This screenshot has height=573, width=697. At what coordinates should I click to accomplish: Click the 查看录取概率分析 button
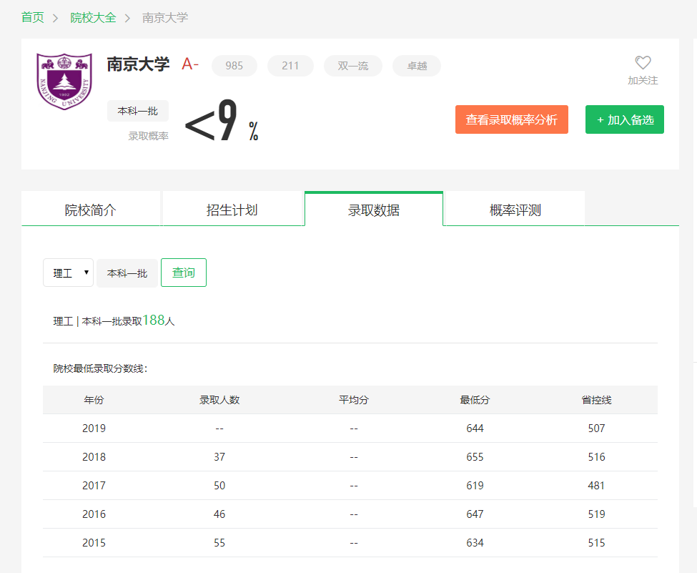point(512,119)
